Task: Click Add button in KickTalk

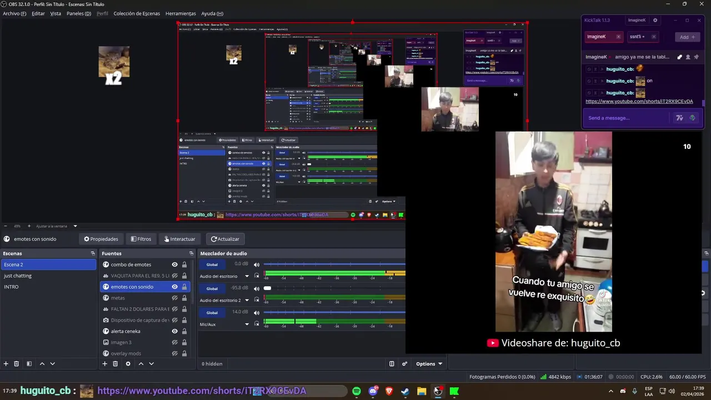Action: pos(688,37)
